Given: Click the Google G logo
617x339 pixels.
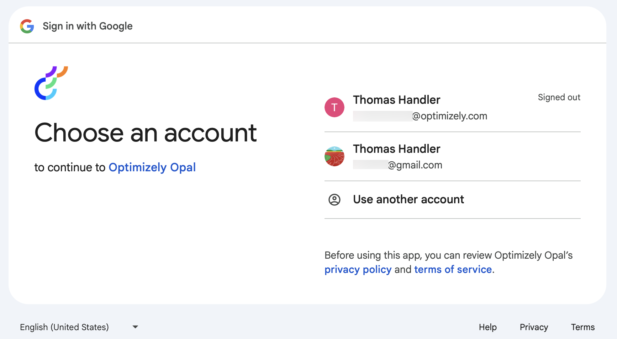Looking at the screenshot, I should (x=27, y=26).
